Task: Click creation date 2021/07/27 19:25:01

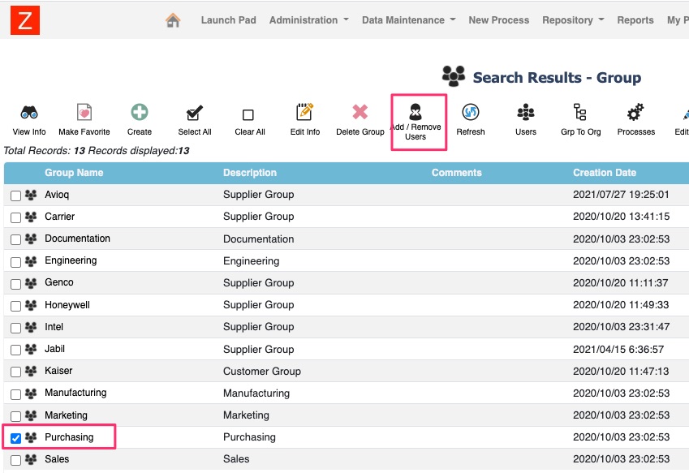Action: pyautogui.click(x=621, y=195)
